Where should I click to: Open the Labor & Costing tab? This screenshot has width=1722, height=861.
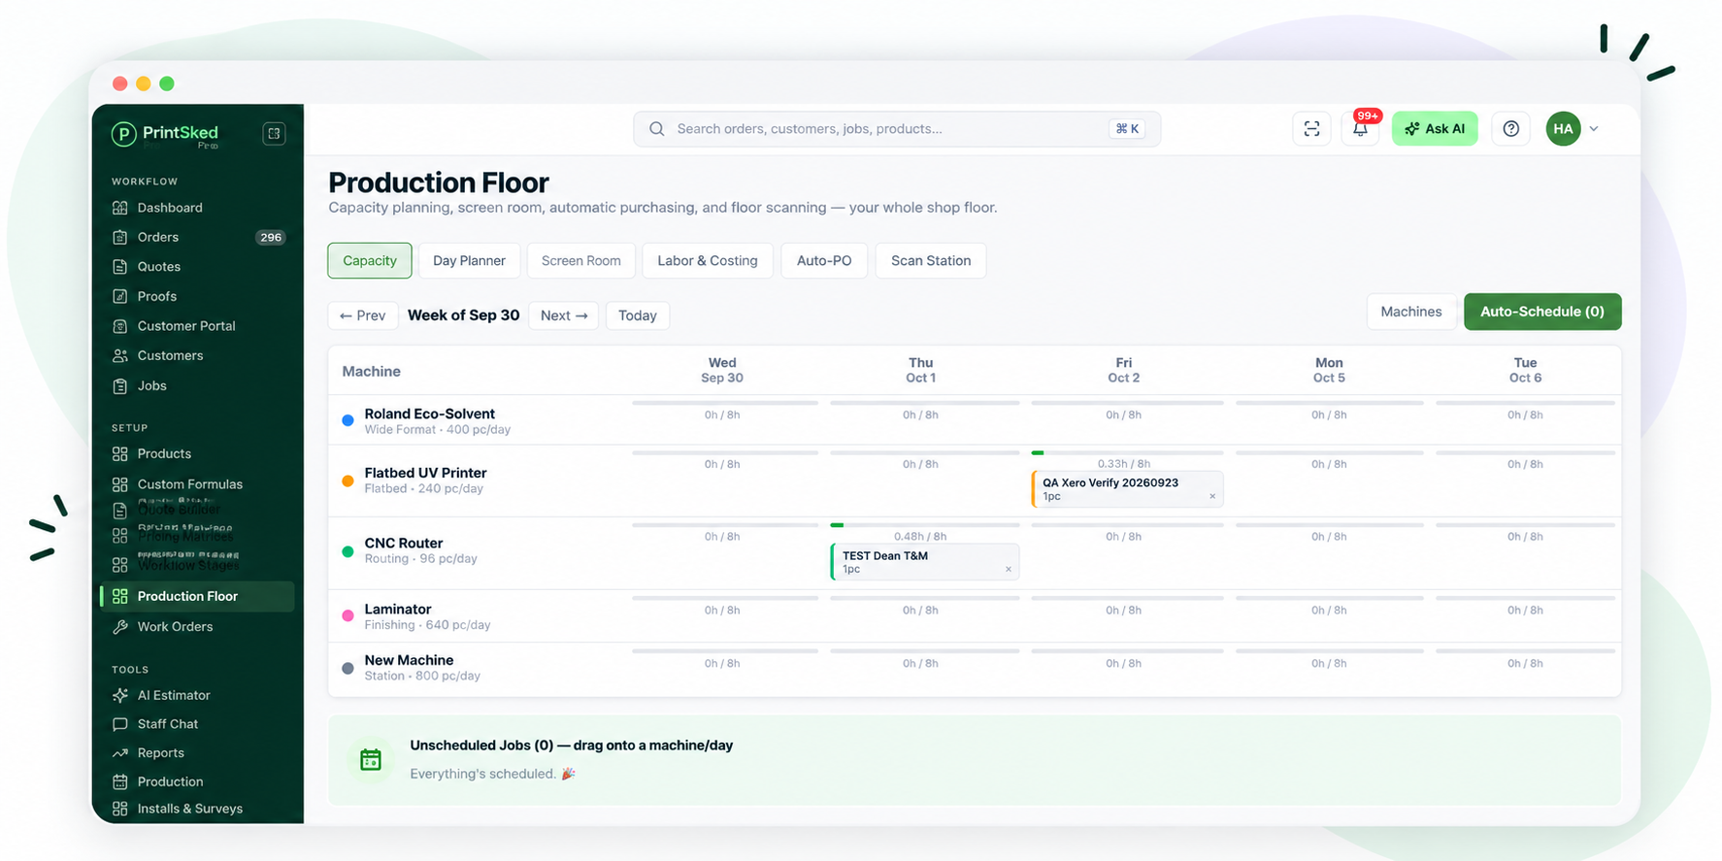[x=708, y=260]
